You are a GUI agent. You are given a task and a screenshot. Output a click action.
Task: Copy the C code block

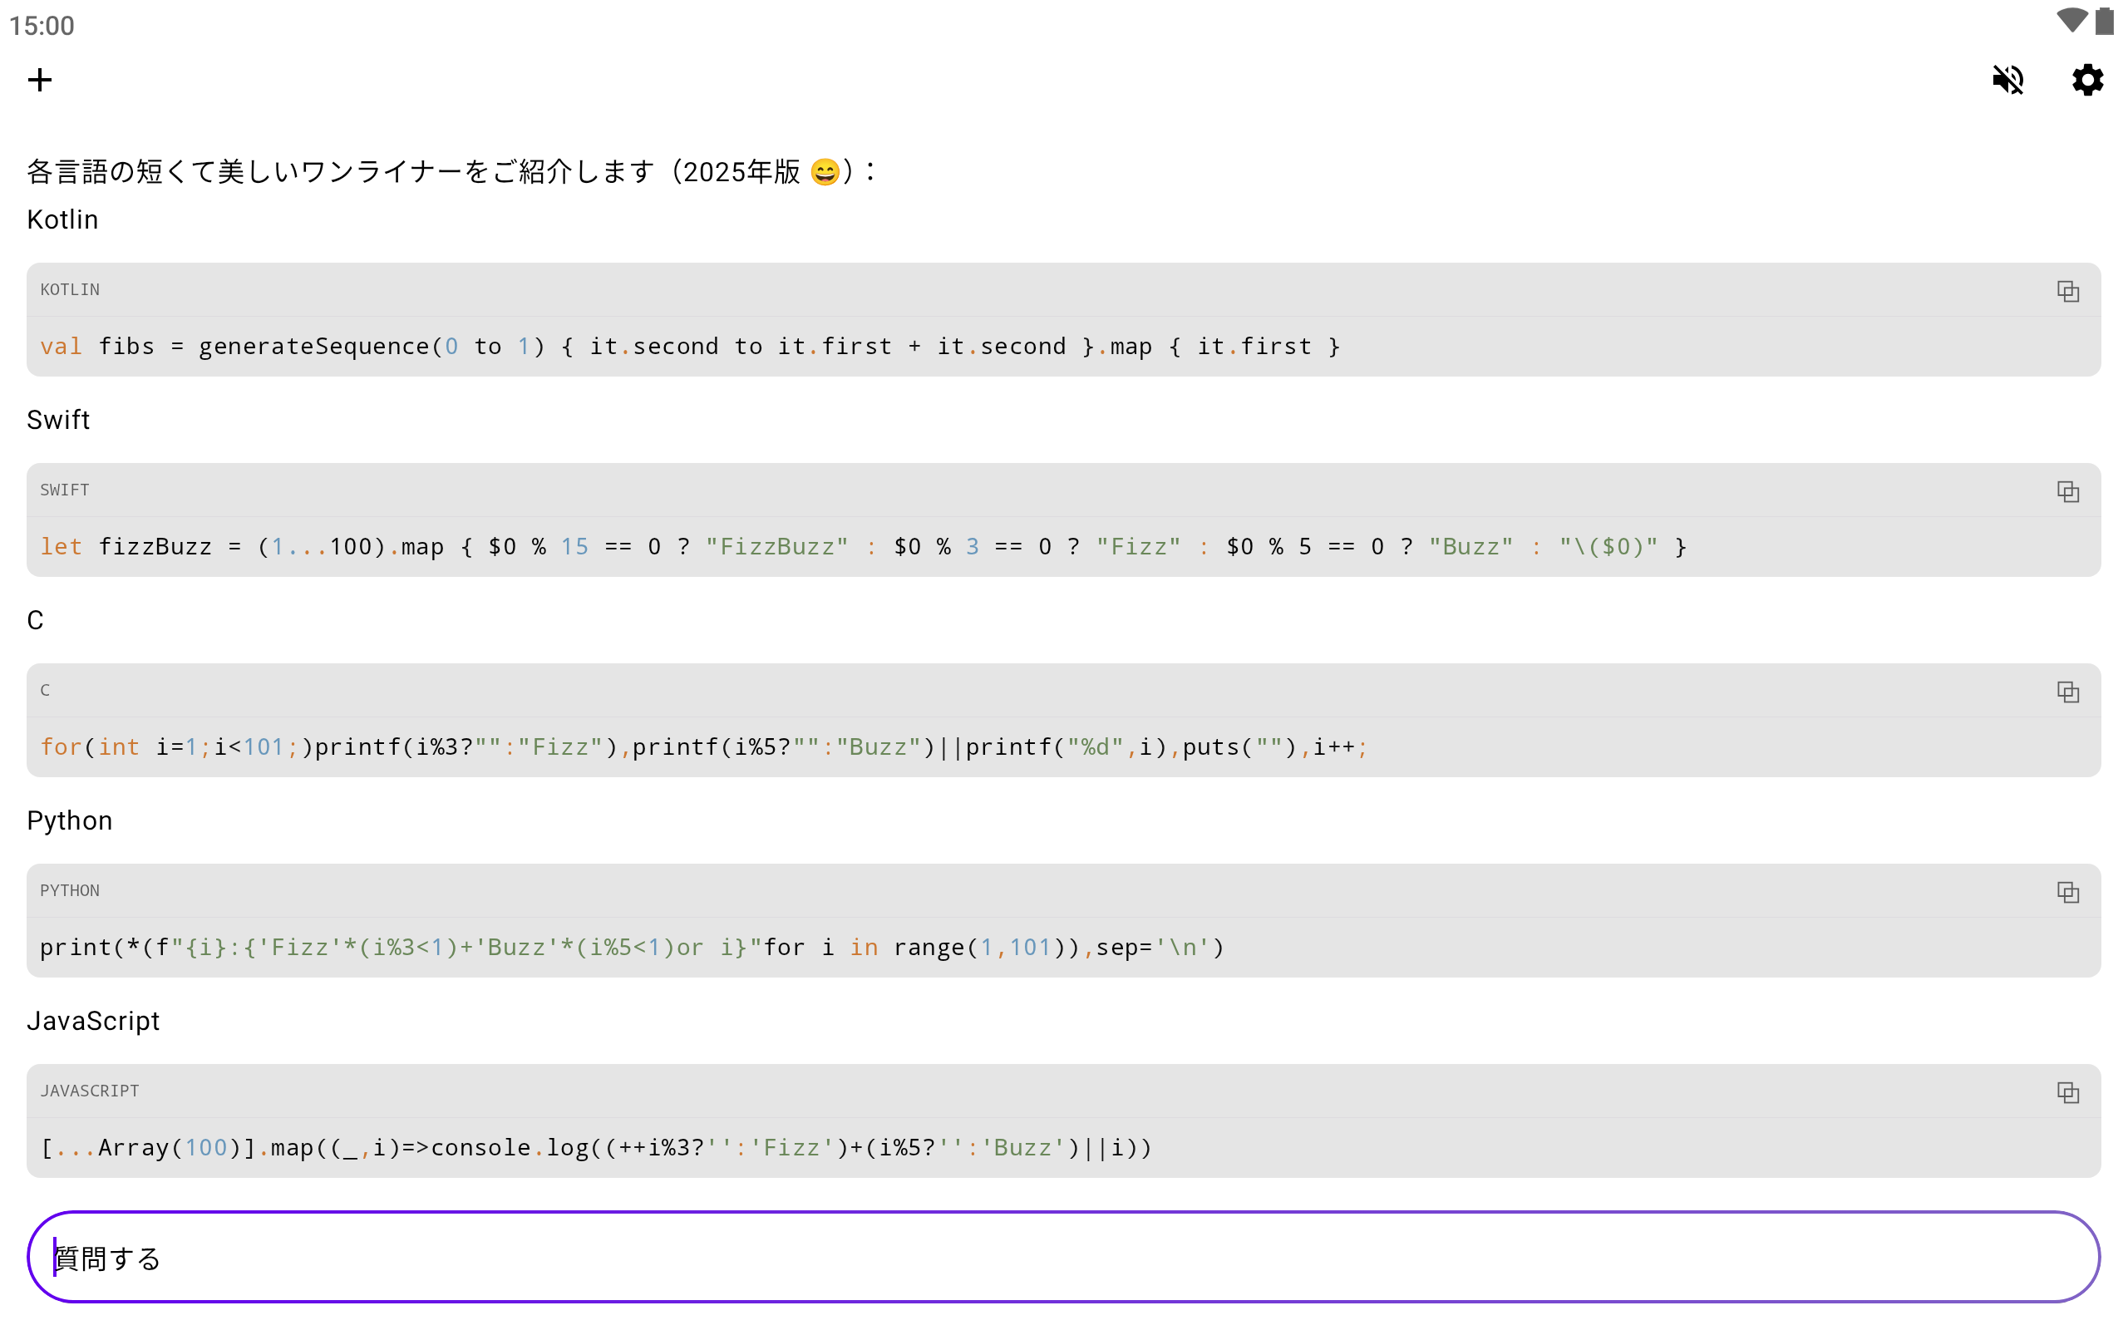[2067, 692]
